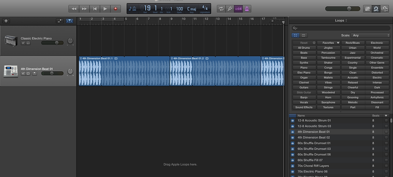Open the Media Browser icon
The height and width of the screenshot is (177, 393).
pyautogui.click(x=384, y=9)
